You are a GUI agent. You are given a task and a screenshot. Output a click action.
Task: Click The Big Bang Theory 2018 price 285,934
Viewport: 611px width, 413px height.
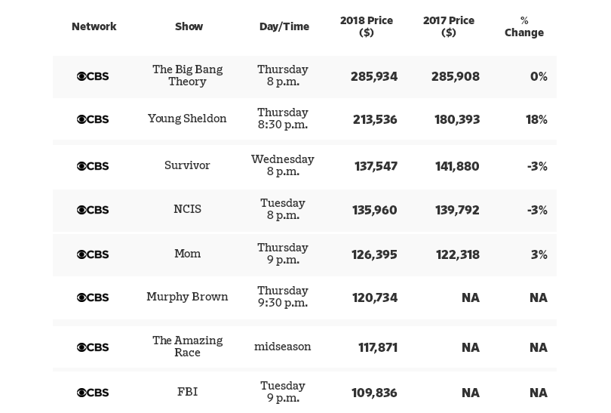click(374, 76)
